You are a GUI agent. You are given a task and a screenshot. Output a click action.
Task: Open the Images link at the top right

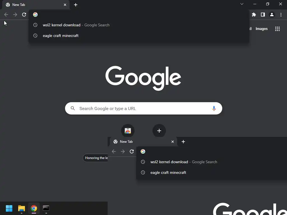[x=261, y=29]
